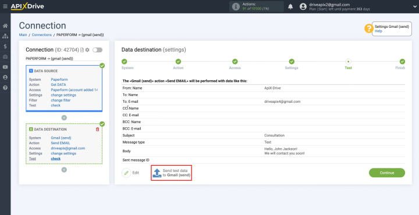Add step plus below Data Destination

coord(64,170)
